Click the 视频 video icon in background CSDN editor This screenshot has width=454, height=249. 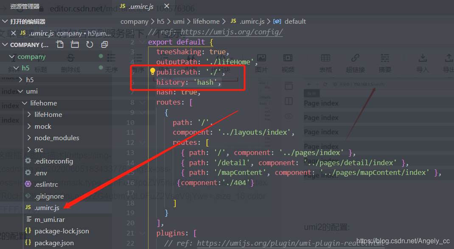(288, 58)
